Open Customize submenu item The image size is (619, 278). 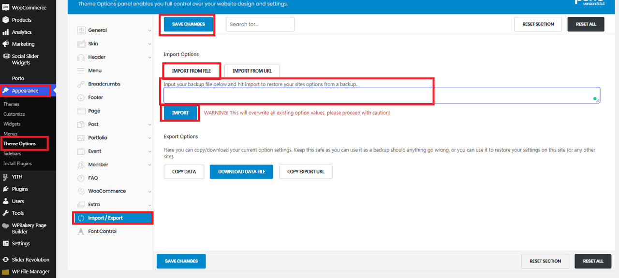tap(14, 114)
